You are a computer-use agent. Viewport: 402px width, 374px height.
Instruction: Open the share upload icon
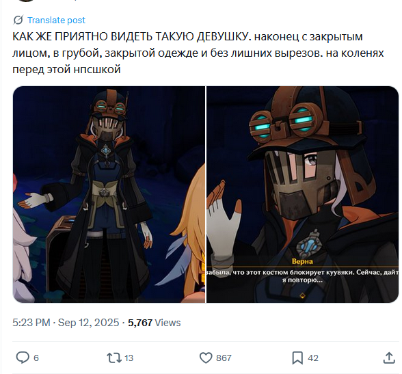coord(389,358)
